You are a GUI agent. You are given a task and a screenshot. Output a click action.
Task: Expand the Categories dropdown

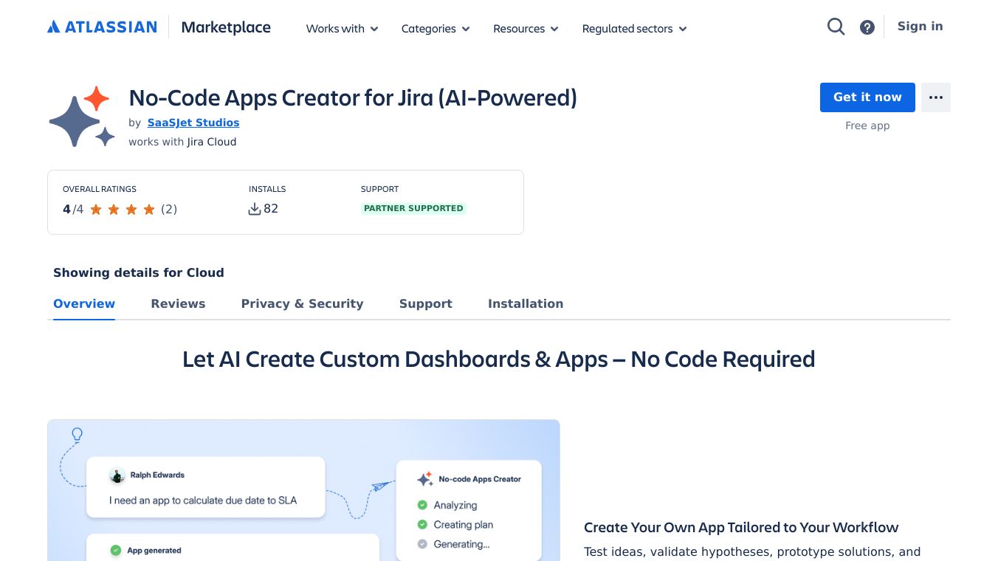click(435, 29)
